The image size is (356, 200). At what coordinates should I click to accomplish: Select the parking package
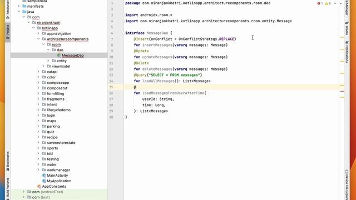pyautogui.click(x=53, y=126)
